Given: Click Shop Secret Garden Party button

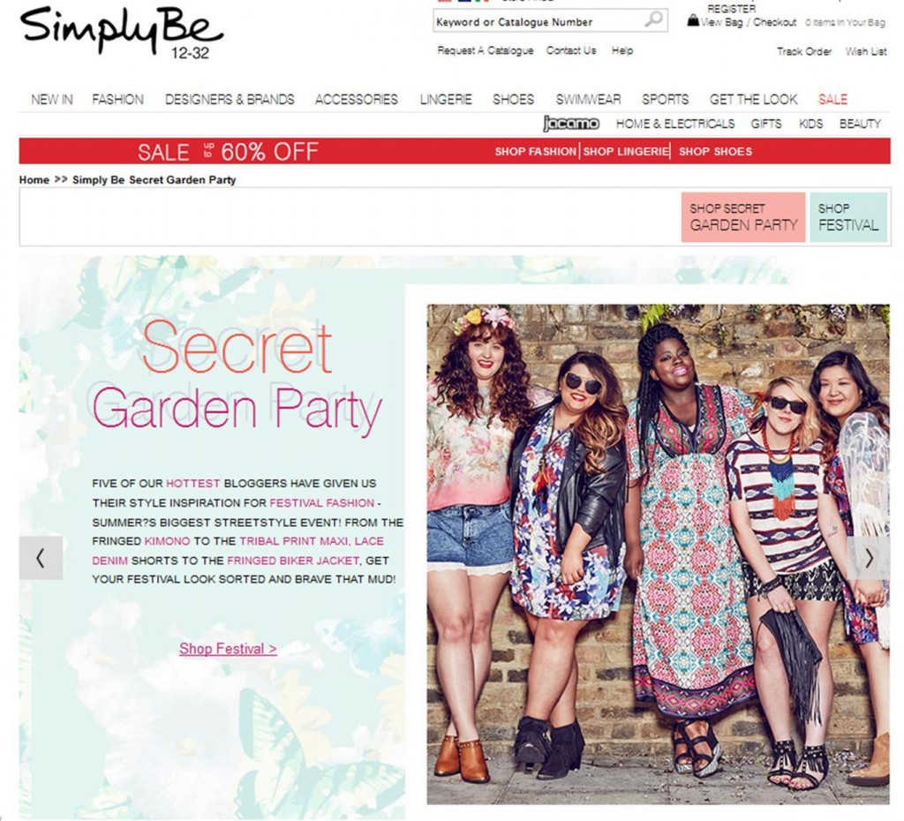Looking at the screenshot, I should [x=743, y=217].
